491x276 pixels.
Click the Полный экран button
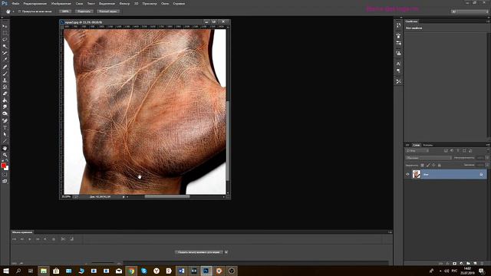(x=107, y=11)
